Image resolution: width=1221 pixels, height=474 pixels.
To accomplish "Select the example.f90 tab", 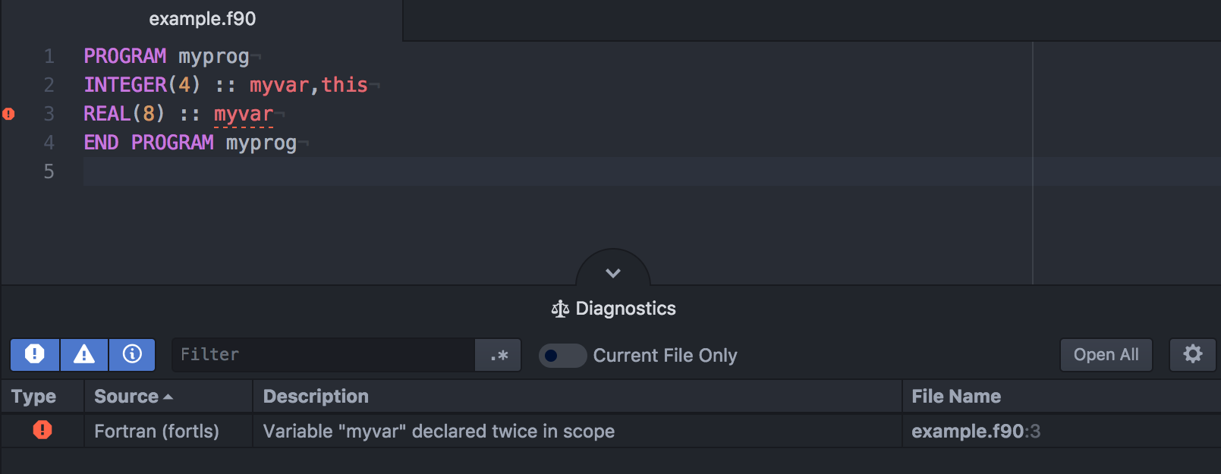I will 202,19.
